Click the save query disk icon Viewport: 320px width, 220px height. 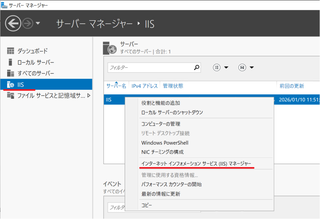tap(242, 67)
